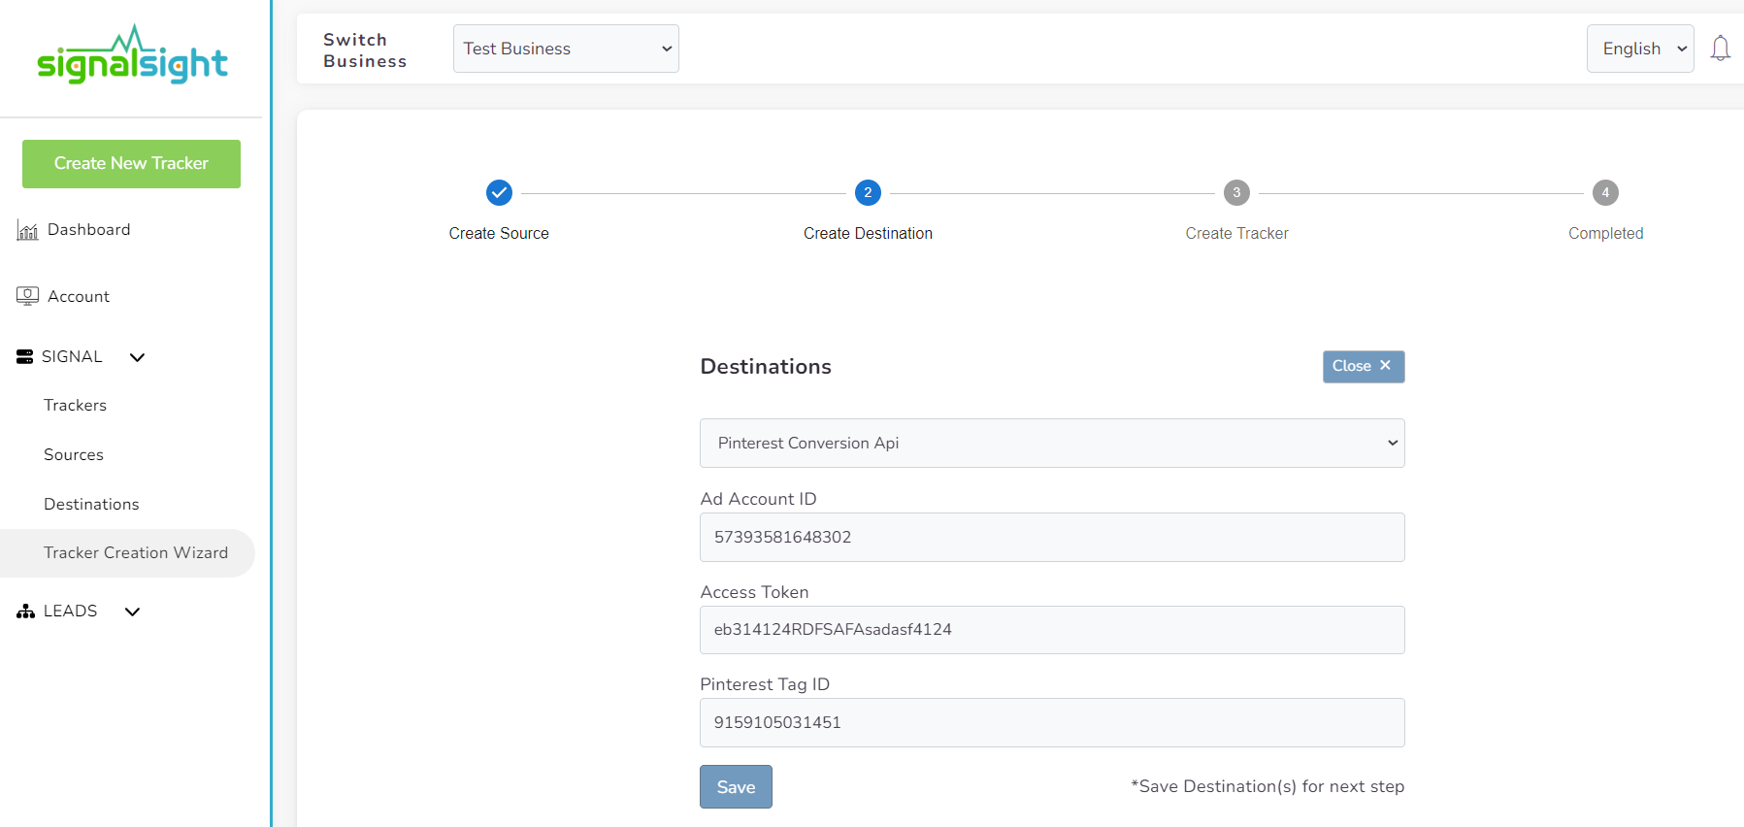Image resolution: width=1744 pixels, height=827 pixels.
Task: Focus the Access Token field
Action: tap(1052, 630)
